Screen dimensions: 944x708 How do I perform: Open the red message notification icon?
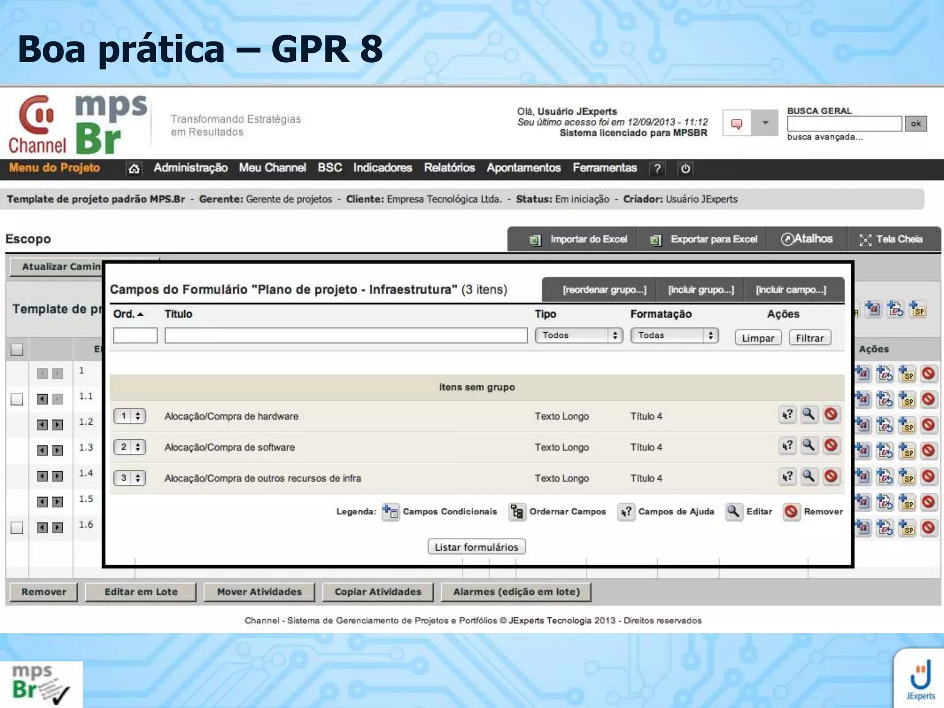point(737,123)
